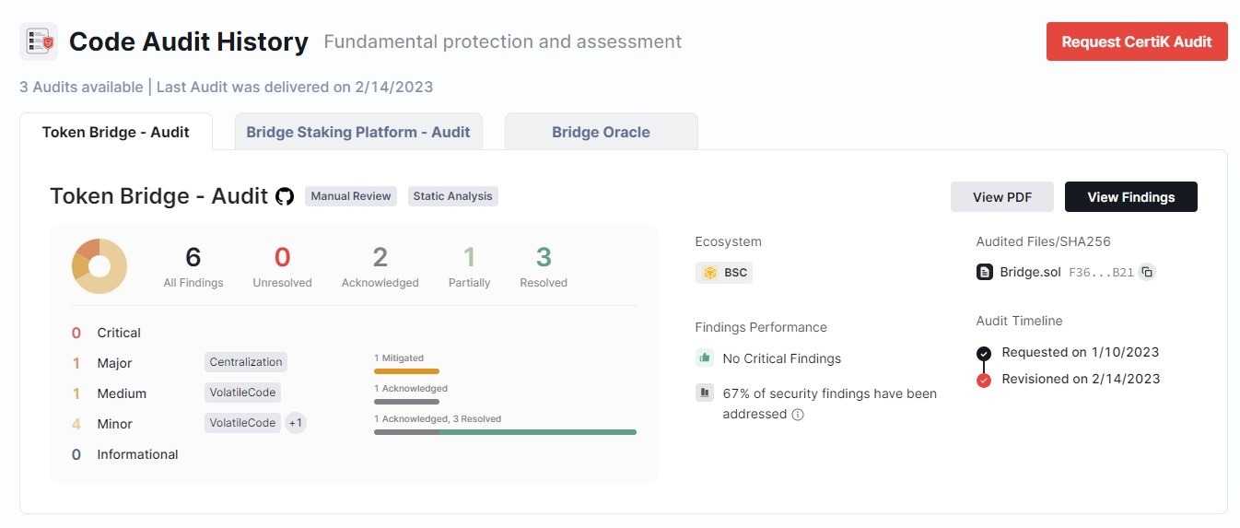This screenshot has width=1240, height=528.
Task: Click the Minor severity green progress bar
Action: (537, 431)
